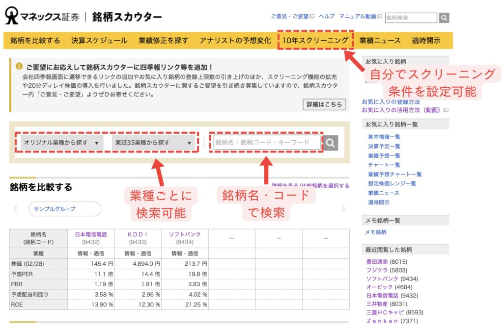Click the 4.02 % dividend yield cell
Viewport: 503px width, 328px height.
point(185,295)
